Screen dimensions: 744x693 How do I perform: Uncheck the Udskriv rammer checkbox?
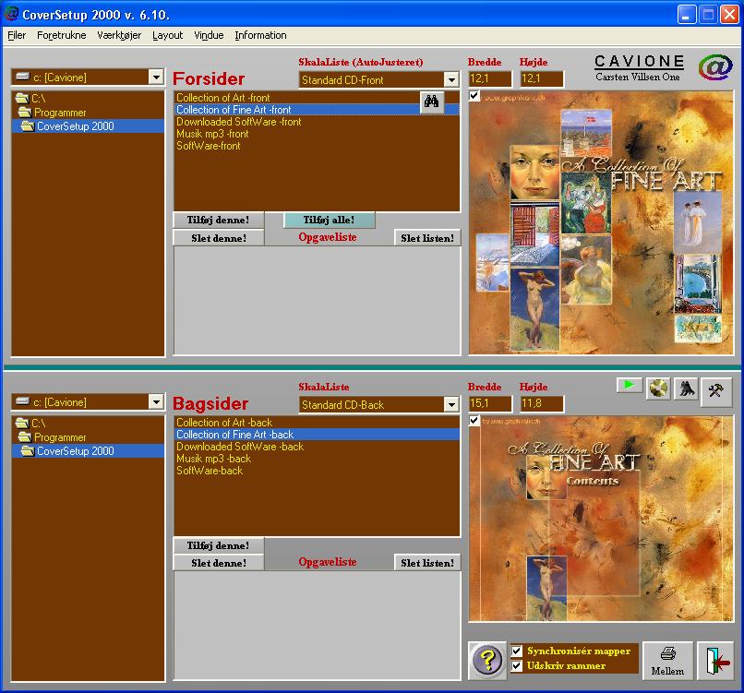point(517,665)
